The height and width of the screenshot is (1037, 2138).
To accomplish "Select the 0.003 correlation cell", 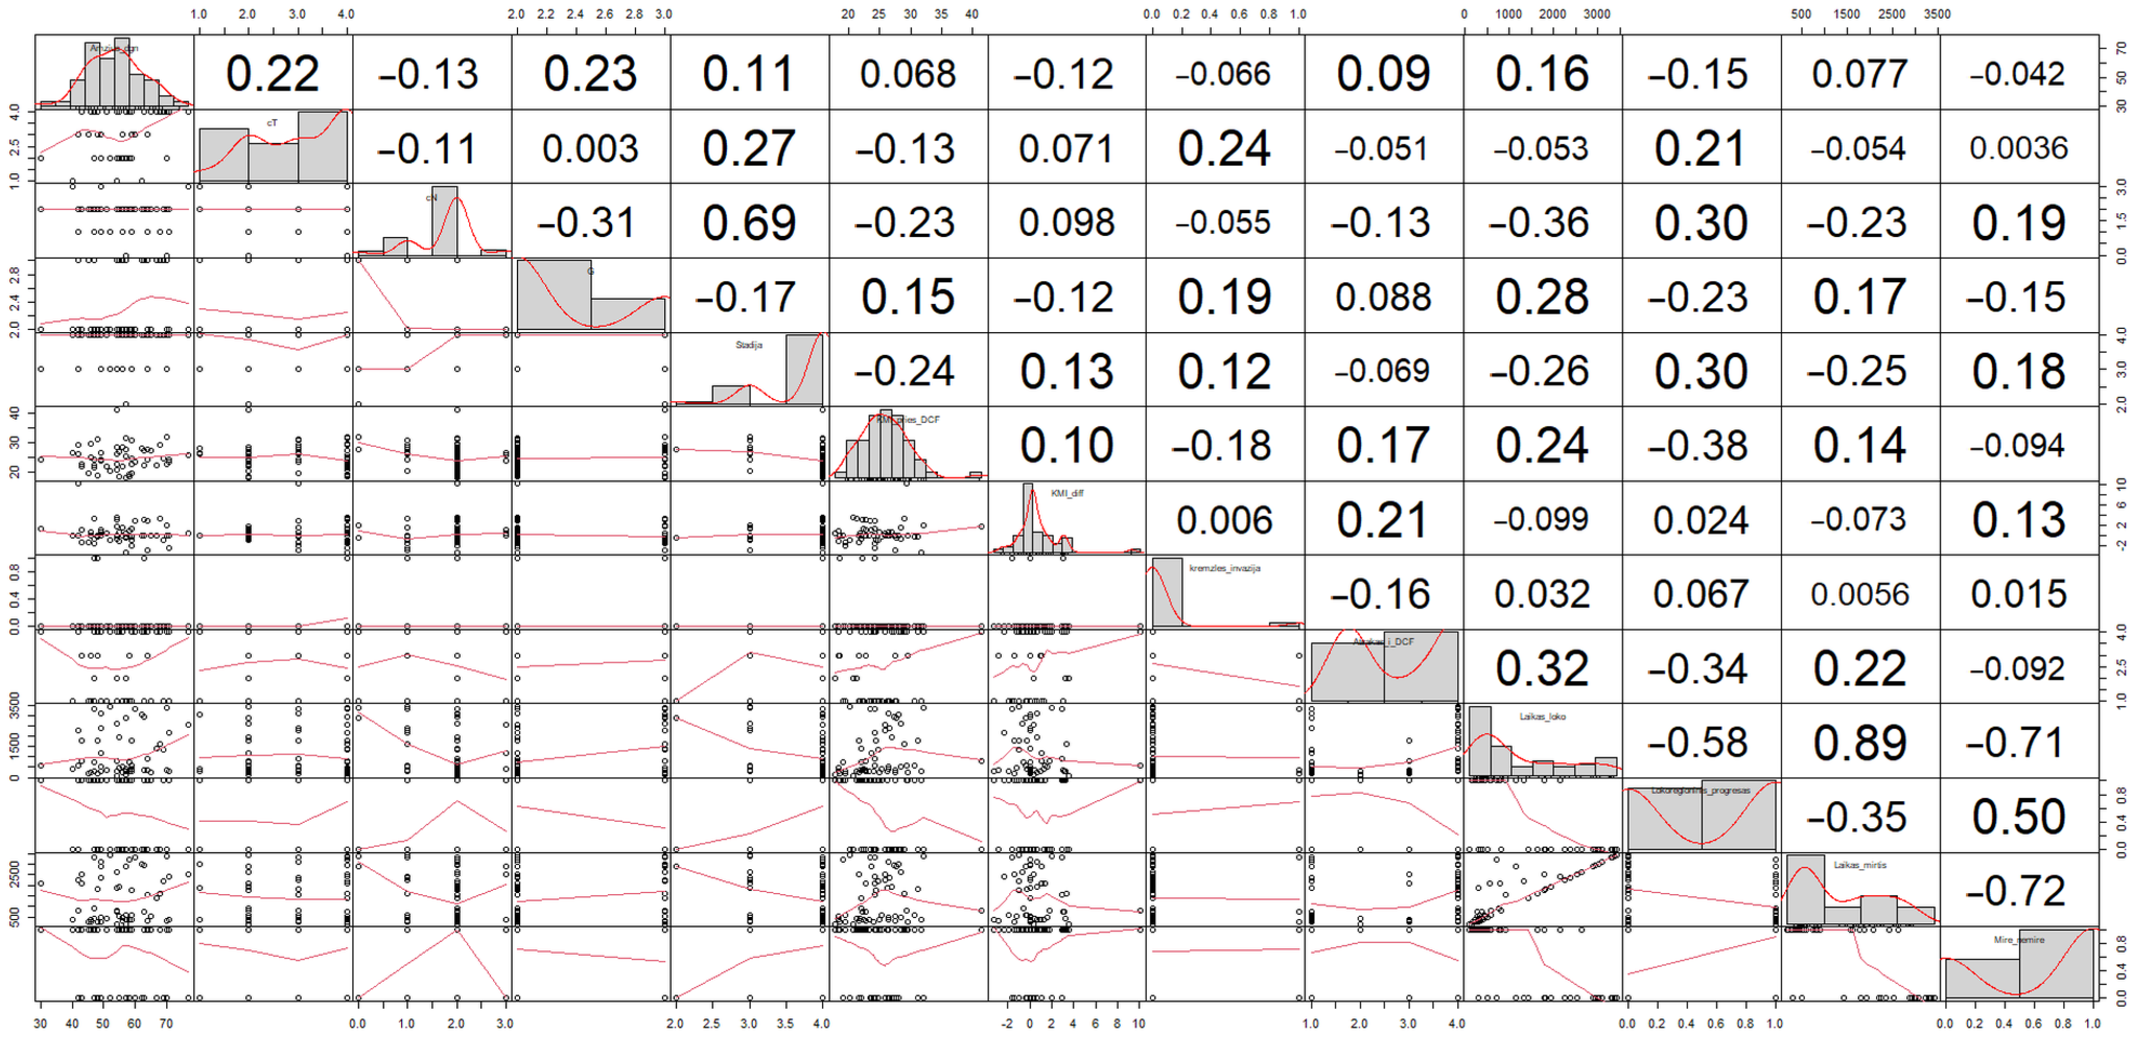I will click(590, 148).
